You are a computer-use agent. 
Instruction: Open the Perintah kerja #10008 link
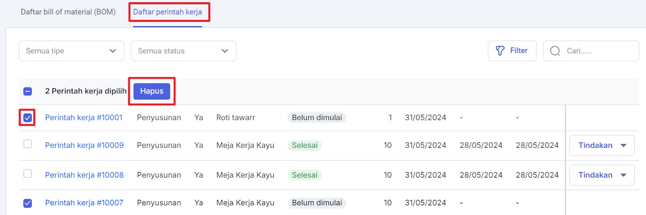pos(84,175)
